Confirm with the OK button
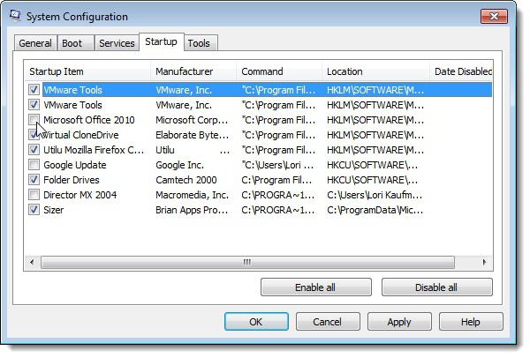The height and width of the screenshot is (358, 530). [256, 322]
